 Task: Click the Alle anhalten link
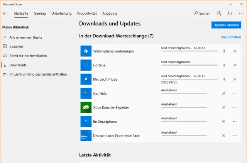pyautogui.click(x=231, y=37)
